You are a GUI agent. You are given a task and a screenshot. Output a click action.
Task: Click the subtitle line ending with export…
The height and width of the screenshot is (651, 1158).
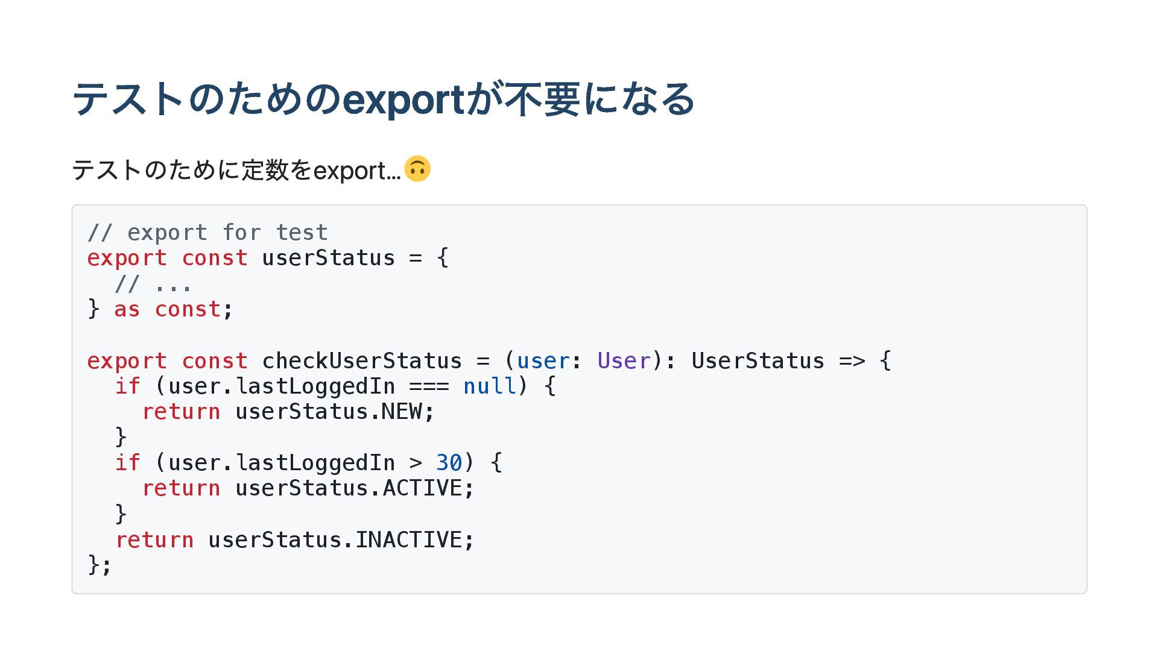(236, 170)
